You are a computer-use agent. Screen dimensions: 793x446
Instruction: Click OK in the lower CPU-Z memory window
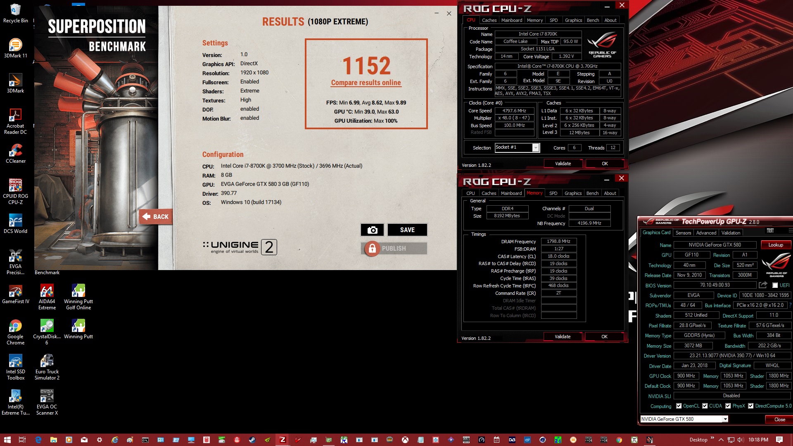coord(604,337)
